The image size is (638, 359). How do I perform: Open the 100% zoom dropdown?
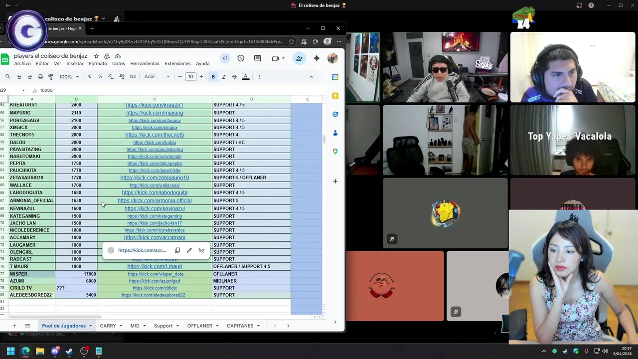pyautogui.click(x=69, y=77)
